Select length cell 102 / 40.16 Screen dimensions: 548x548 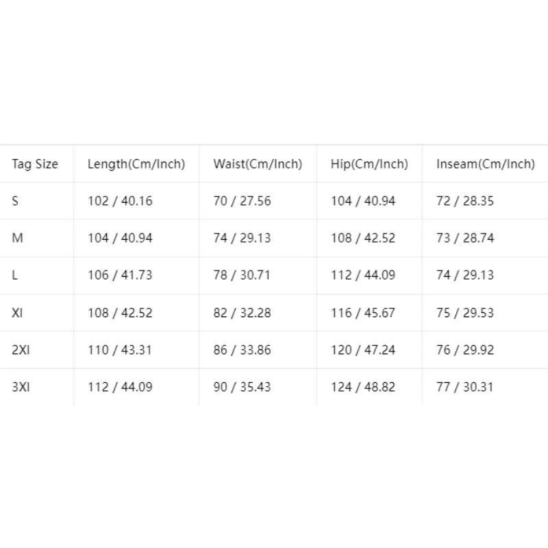pyautogui.click(x=120, y=201)
